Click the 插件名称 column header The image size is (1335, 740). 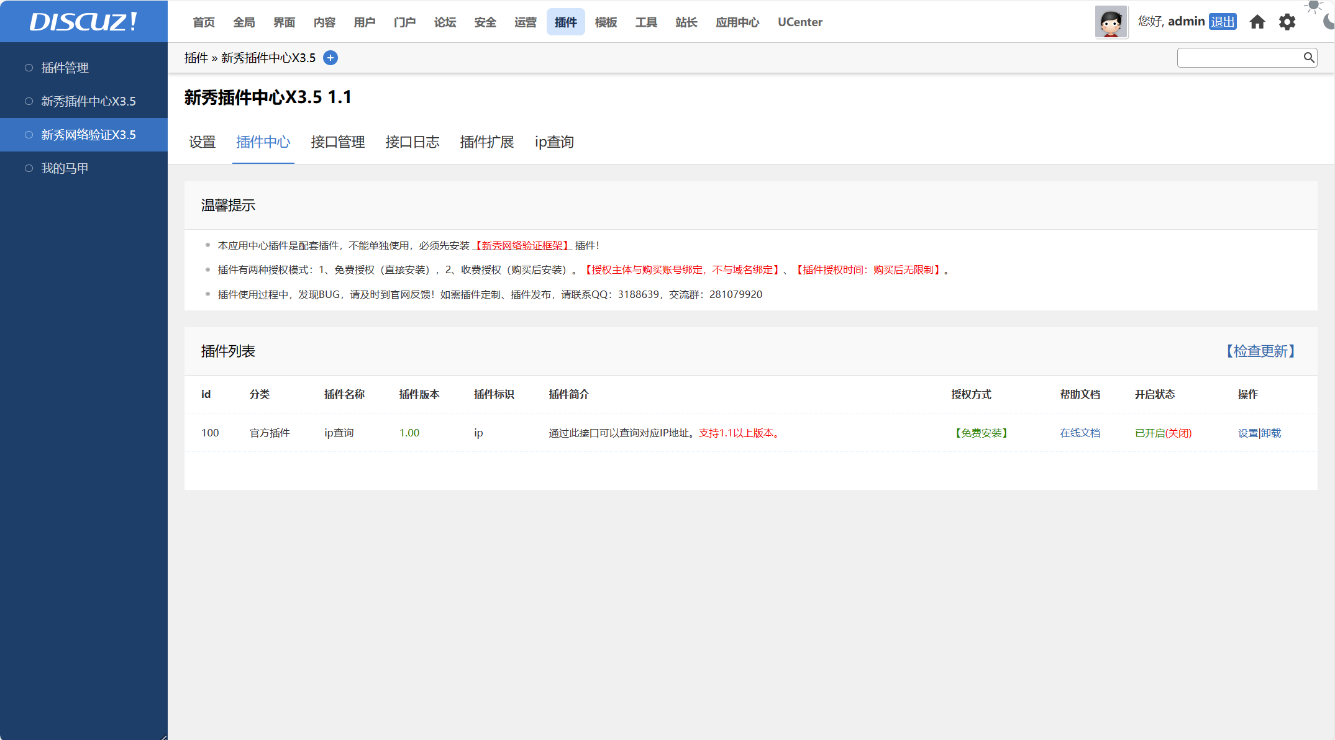click(x=345, y=395)
